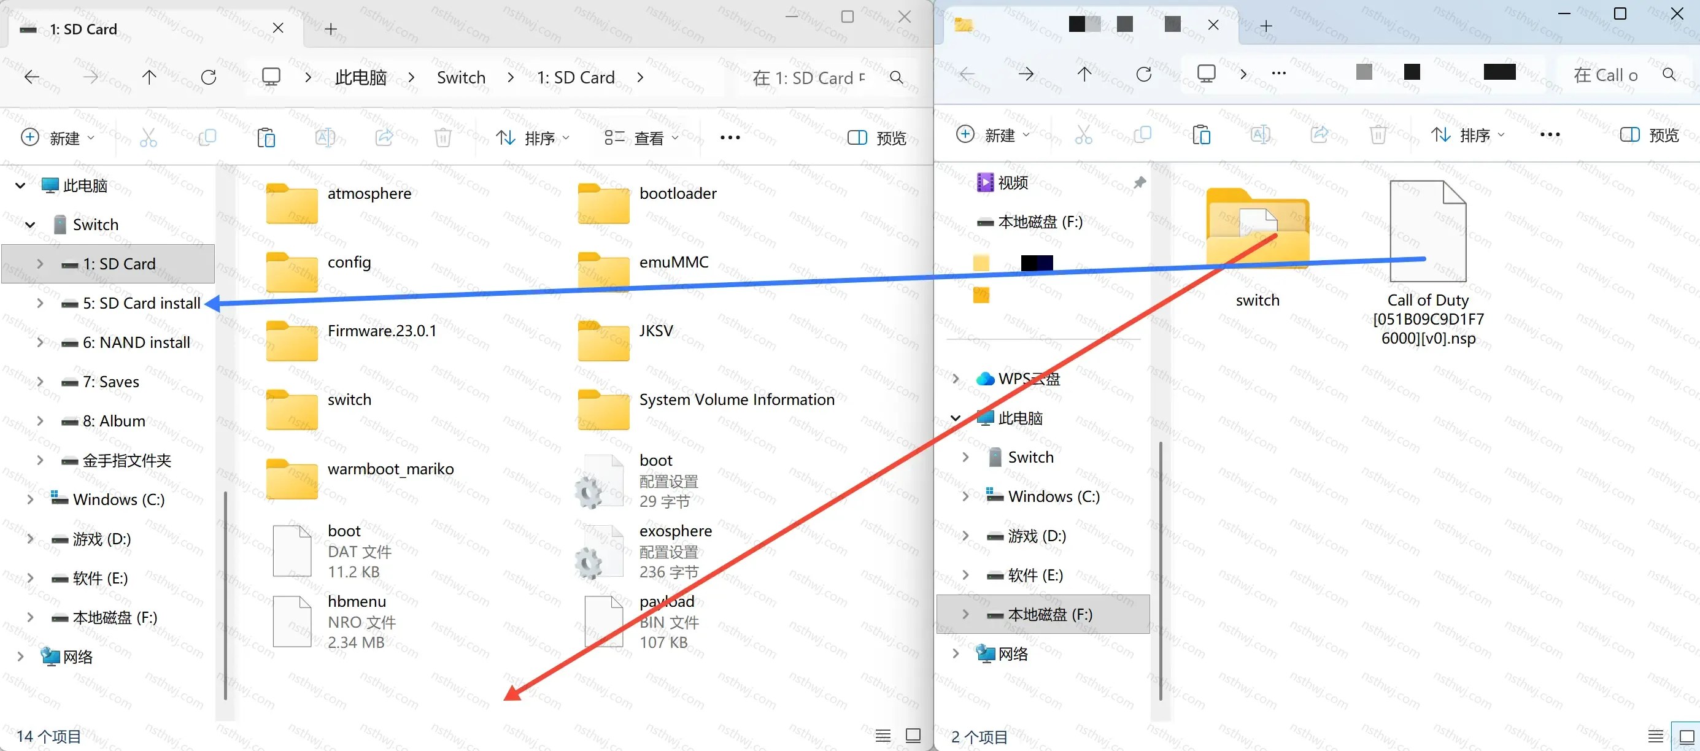
Task: Click Delete trash icon in right window
Action: coord(1378,134)
